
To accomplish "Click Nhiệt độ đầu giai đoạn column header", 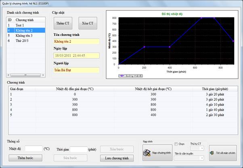I will (75, 89).
